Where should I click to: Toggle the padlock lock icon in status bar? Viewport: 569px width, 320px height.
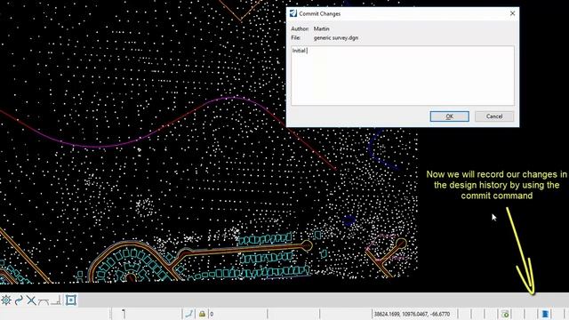tap(202, 314)
